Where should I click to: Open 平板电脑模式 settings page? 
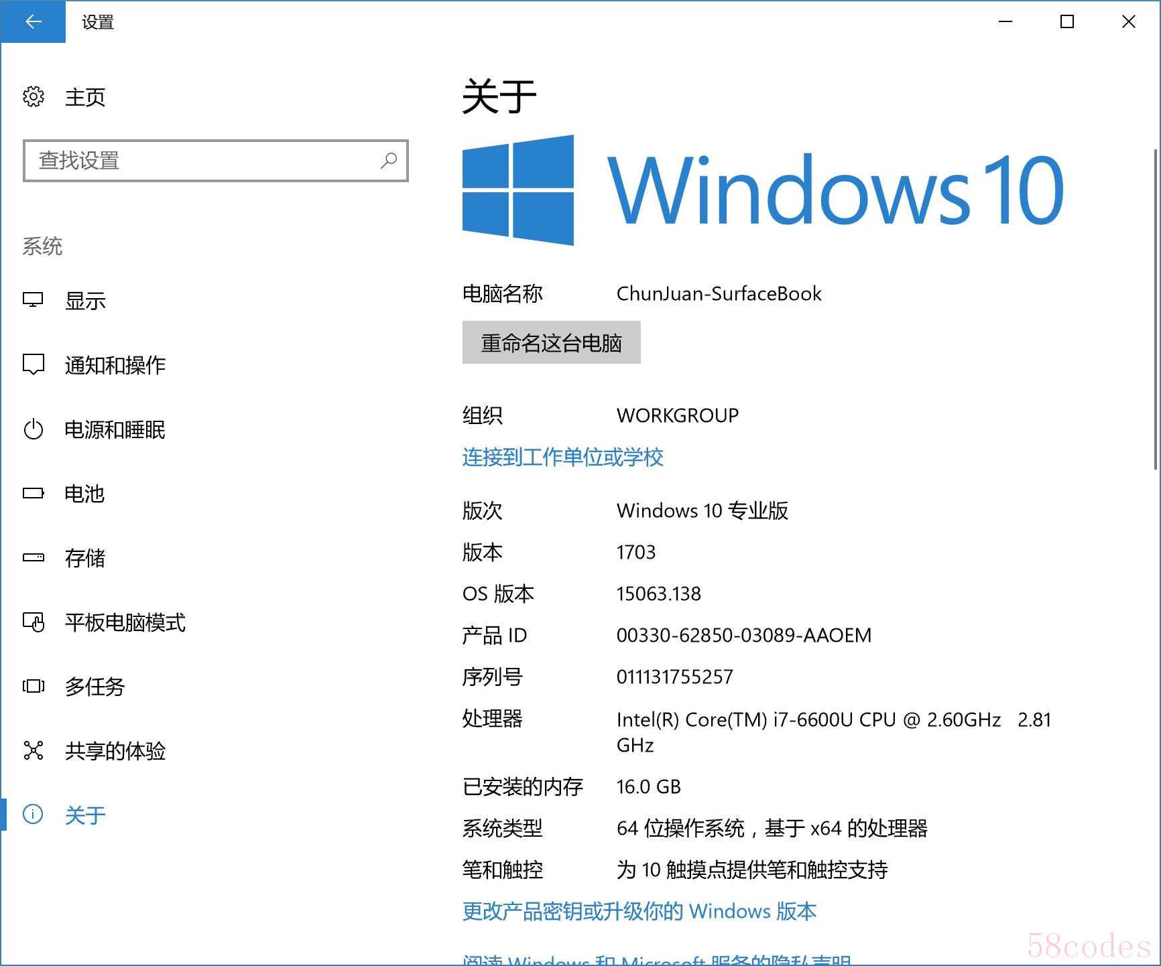(x=125, y=622)
